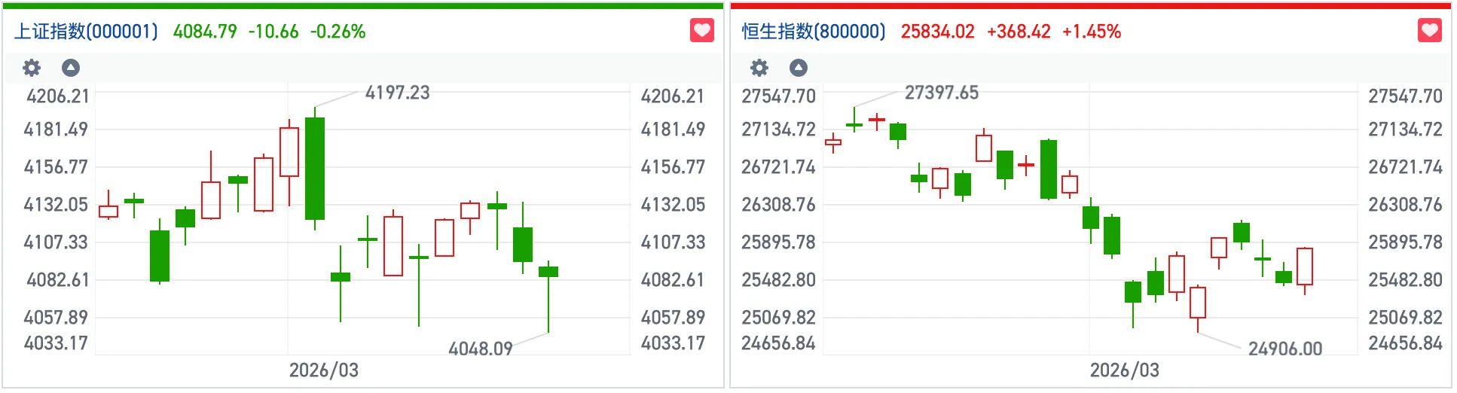Click the -0.26% change value
Image resolution: width=1457 pixels, height=393 pixels.
[x=338, y=32]
